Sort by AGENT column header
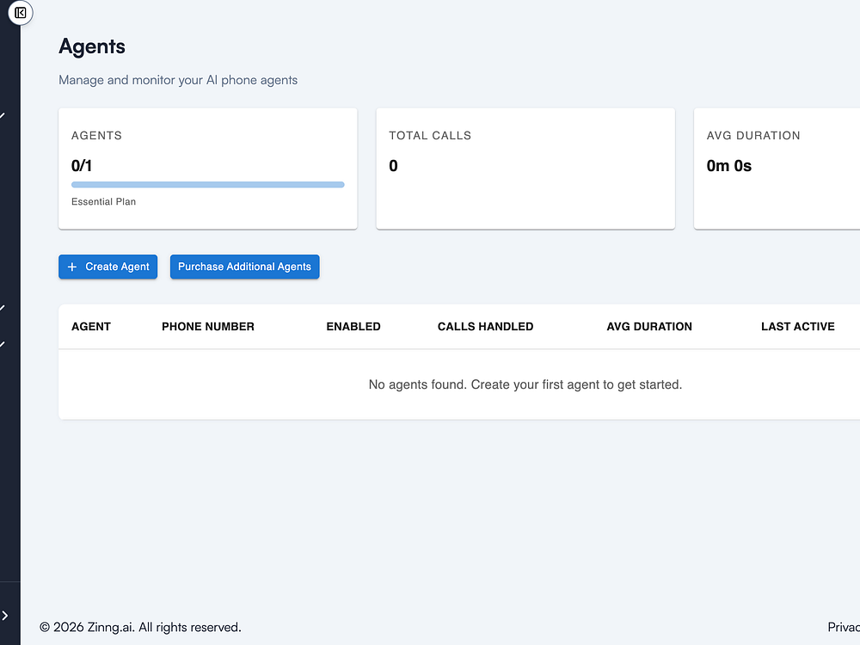The width and height of the screenshot is (860, 645). point(91,326)
